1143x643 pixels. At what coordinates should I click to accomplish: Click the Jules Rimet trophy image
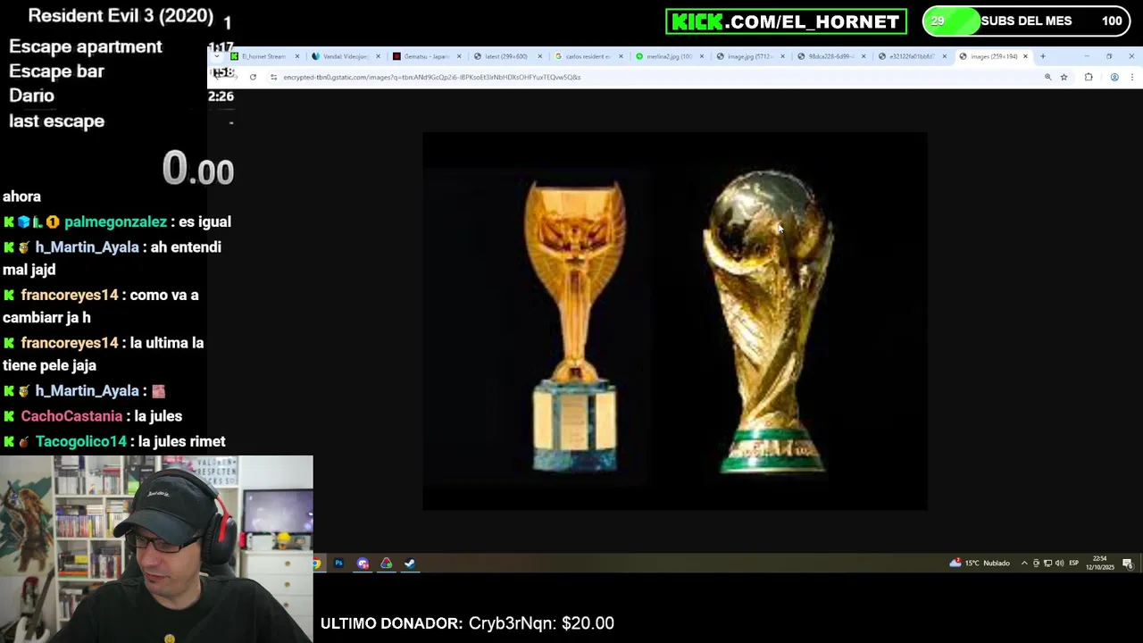(x=574, y=326)
